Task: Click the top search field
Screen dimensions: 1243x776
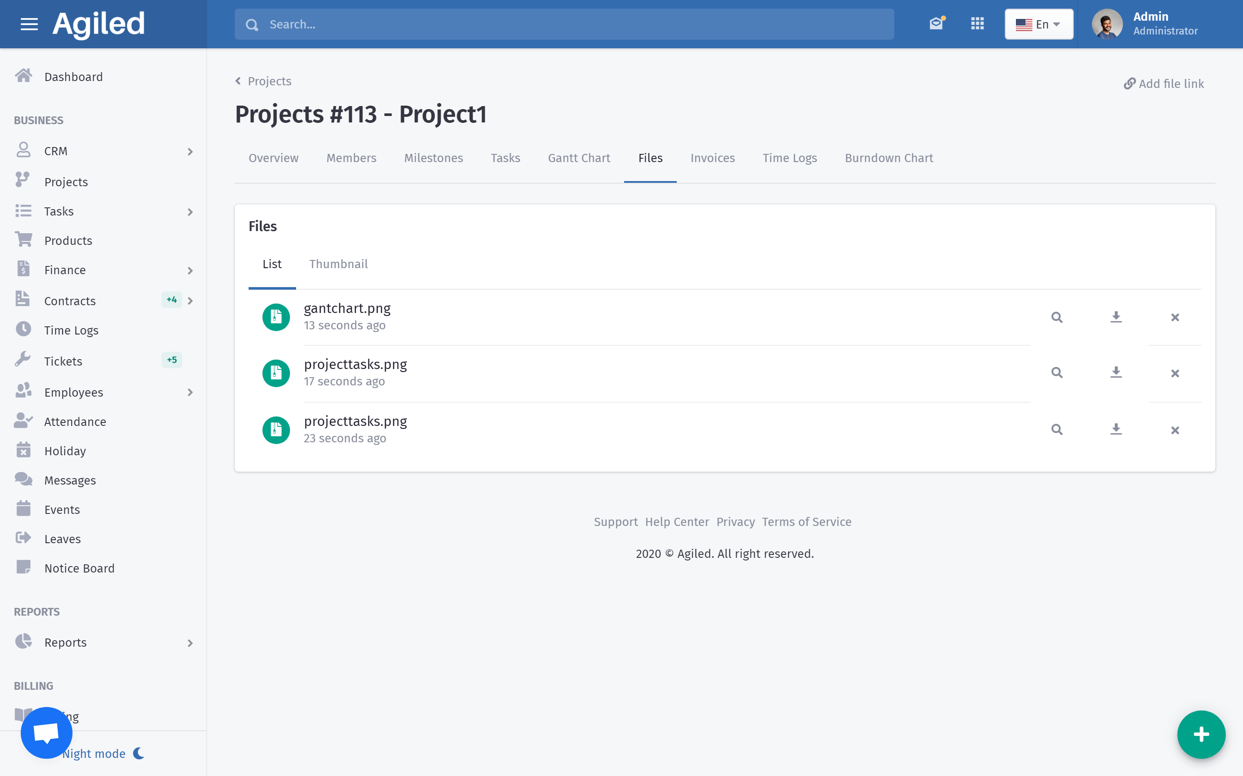Action: coord(564,24)
